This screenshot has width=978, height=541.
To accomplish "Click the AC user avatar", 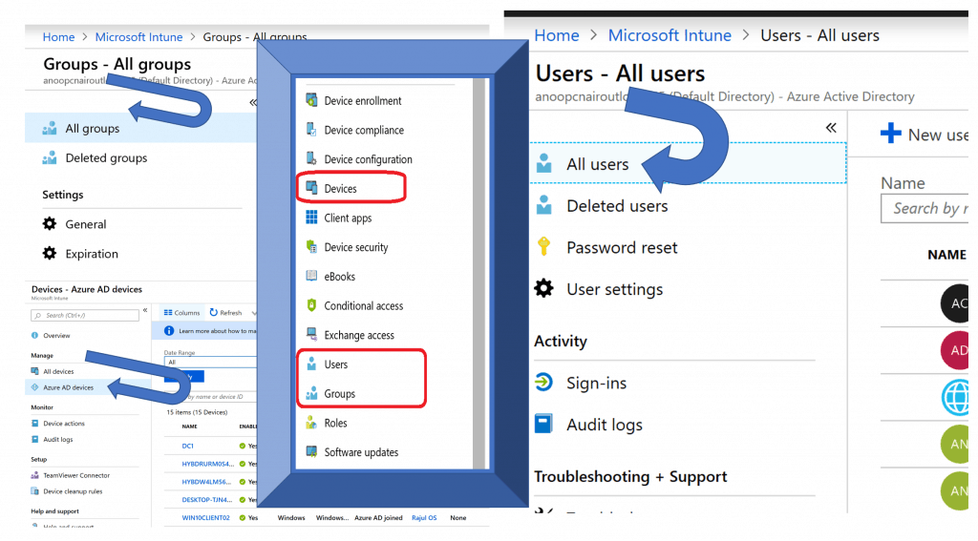I will pyautogui.click(x=955, y=303).
